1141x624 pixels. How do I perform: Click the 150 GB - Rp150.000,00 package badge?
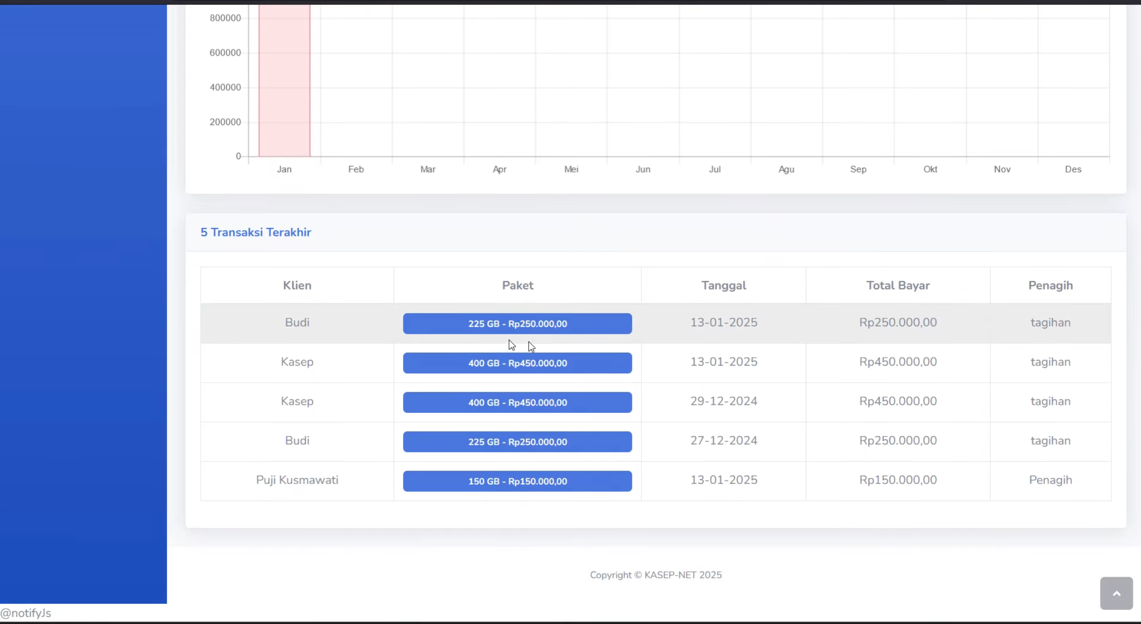pyautogui.click(x=517, y=481)
